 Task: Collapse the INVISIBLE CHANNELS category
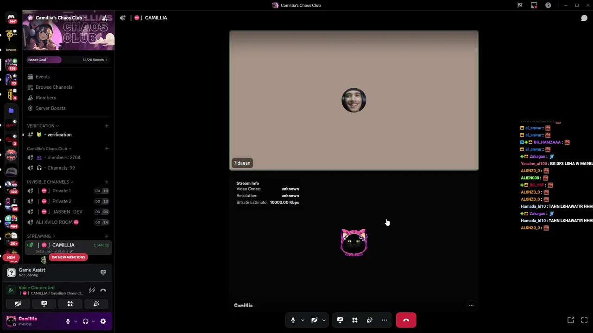(50, 182)
